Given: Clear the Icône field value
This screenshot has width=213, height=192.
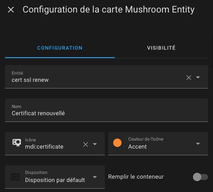Looking at the screenshot, I should click(86, 144).
